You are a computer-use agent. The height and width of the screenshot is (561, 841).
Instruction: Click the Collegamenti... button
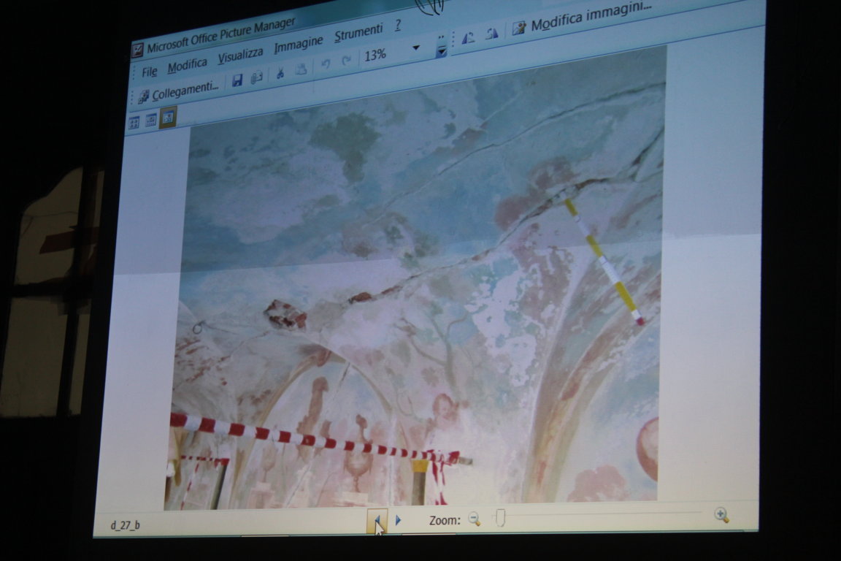(179, 91)
